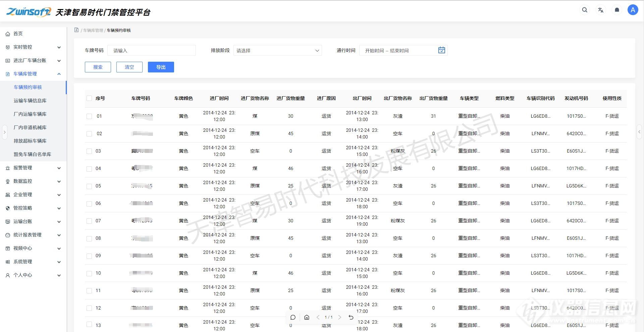Focus the 车牌号码 input field
This screenshot has width=644, height=332.
coord(152,50)
